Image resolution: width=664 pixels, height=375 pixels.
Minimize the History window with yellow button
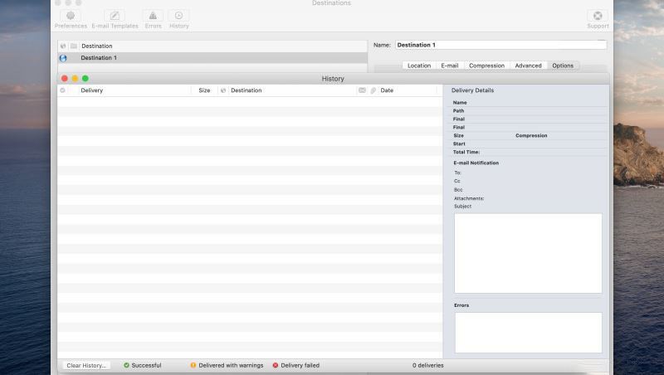(x=75, y=78)
